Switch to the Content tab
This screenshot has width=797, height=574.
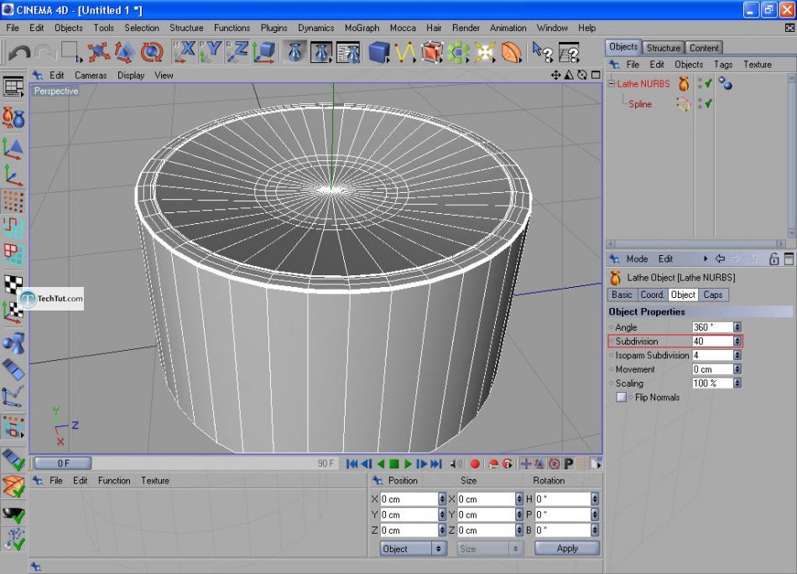(x=704, y=48)
